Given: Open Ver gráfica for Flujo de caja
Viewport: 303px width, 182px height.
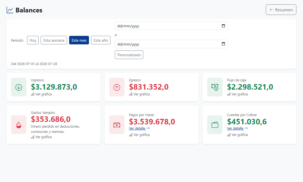Looking at the screenshot, I should click(237, 94).
